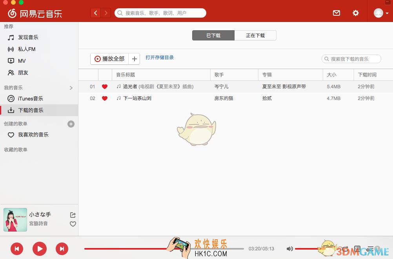The height and width of the screenshot is (259, 393).
Task: Click the user avatar icon
Action: [378, 13]
